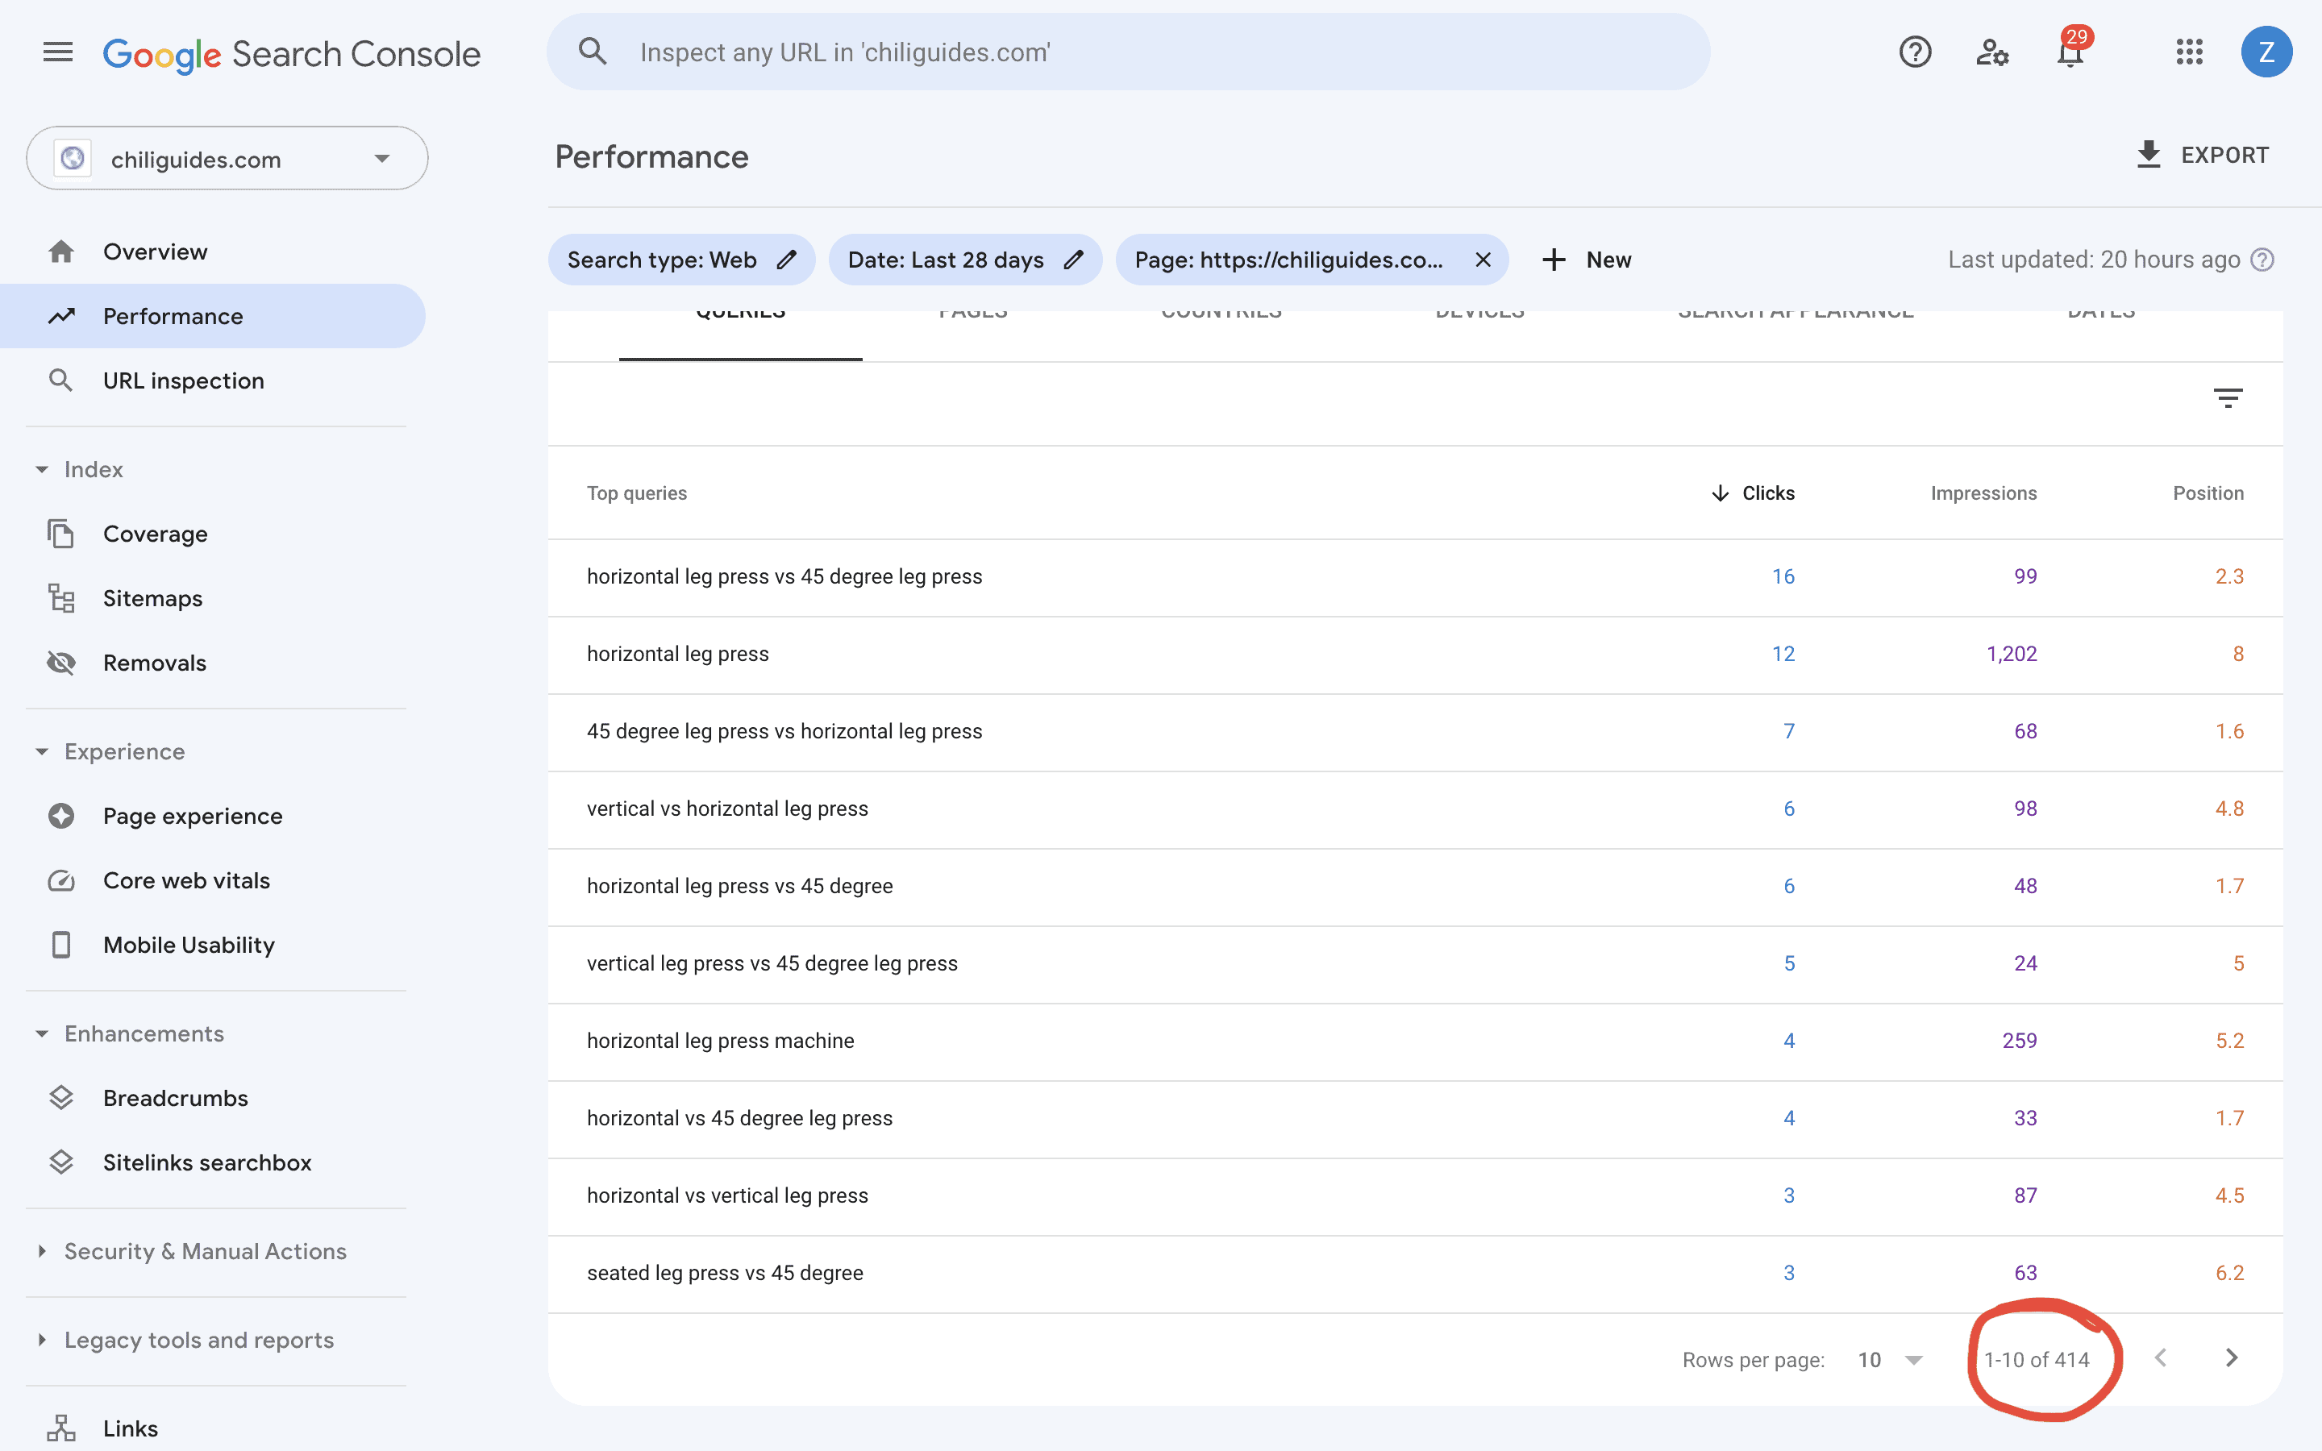2322x1451 pixels.
Task: Open Mobile Usability label in sidebar
Action: [x=189, y=946]
